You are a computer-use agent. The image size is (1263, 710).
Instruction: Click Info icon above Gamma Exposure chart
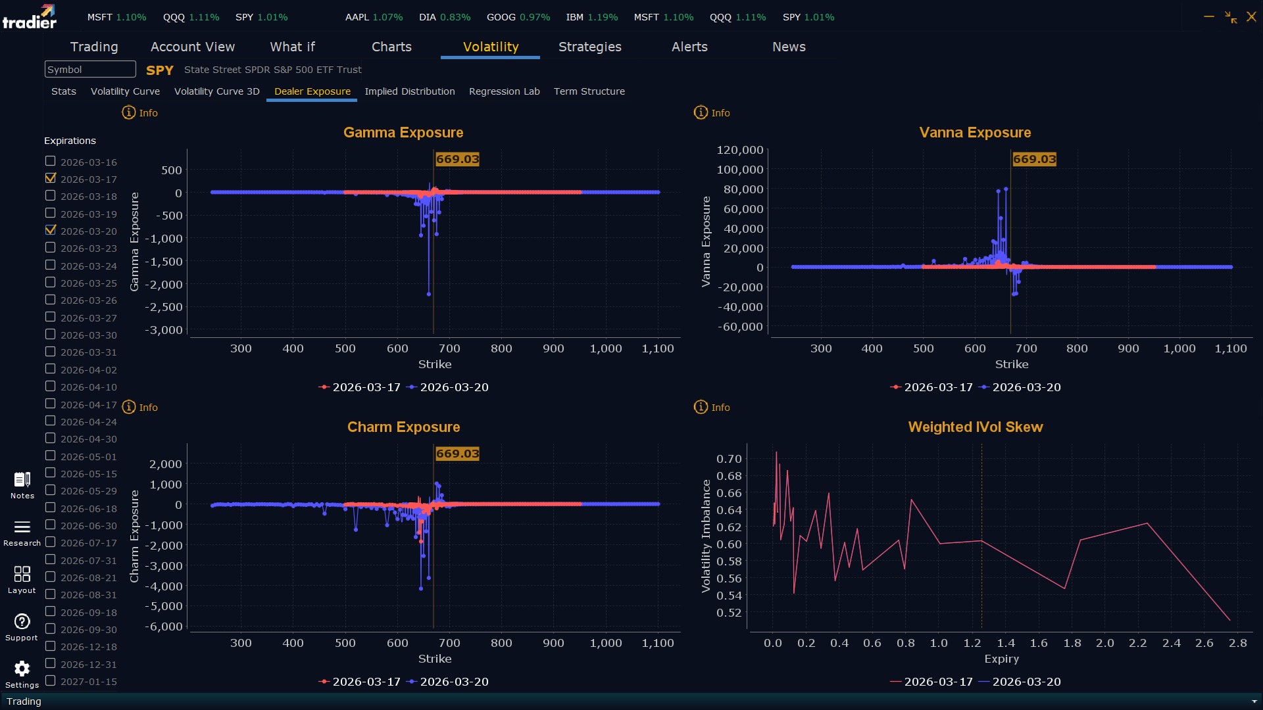pyautogui.click(x=129, y=113)
